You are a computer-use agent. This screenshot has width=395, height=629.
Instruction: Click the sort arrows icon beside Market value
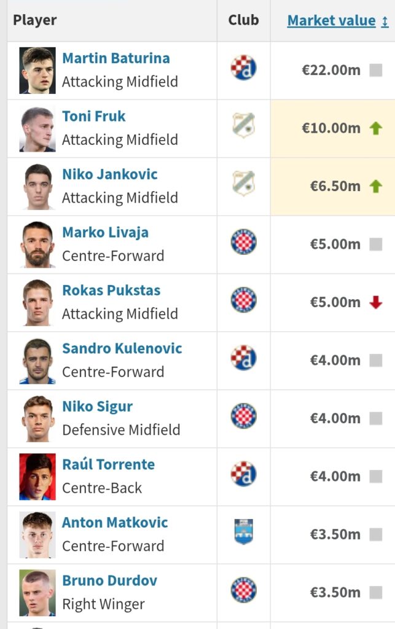(385, 21)
